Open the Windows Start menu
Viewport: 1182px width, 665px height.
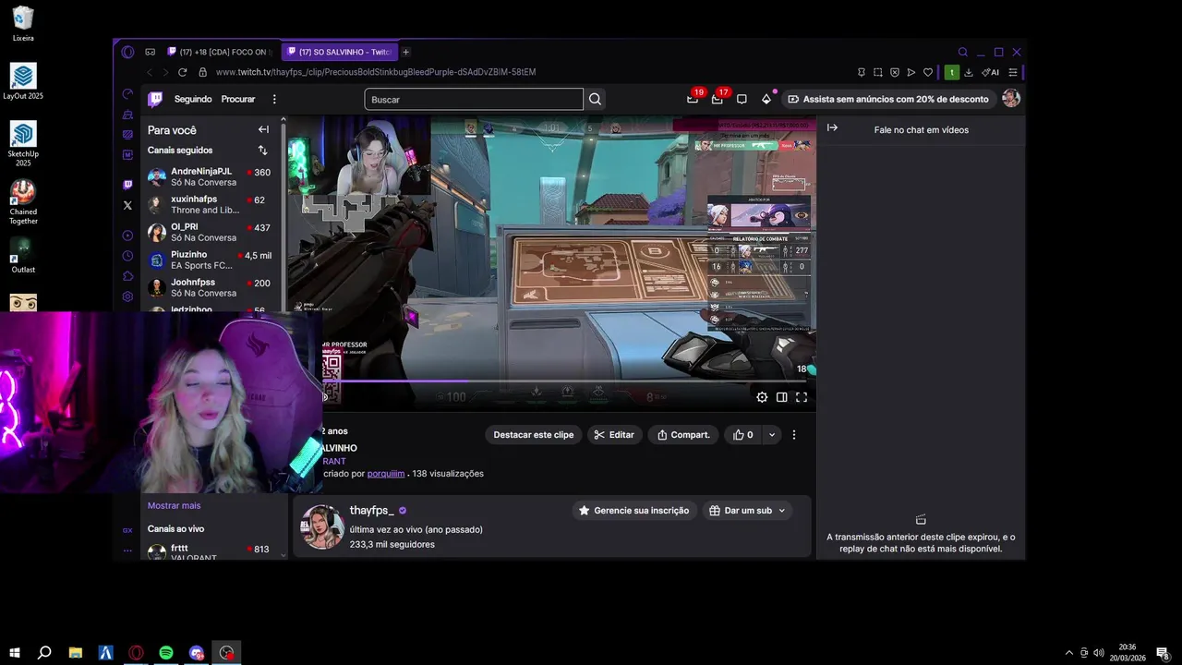15,653
